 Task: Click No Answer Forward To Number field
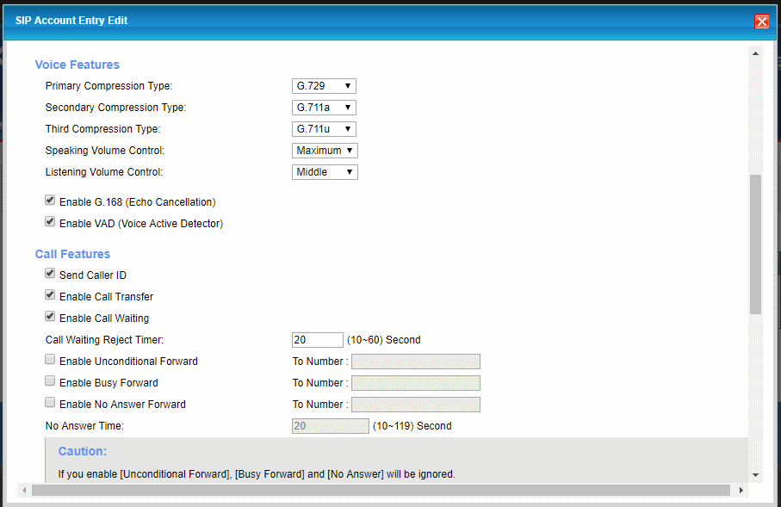[416, 405]
